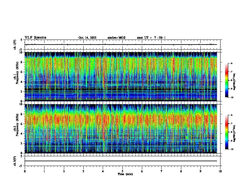Click the "station=MOS" label
The image size is (248, 192).
[x=116, y=38]
